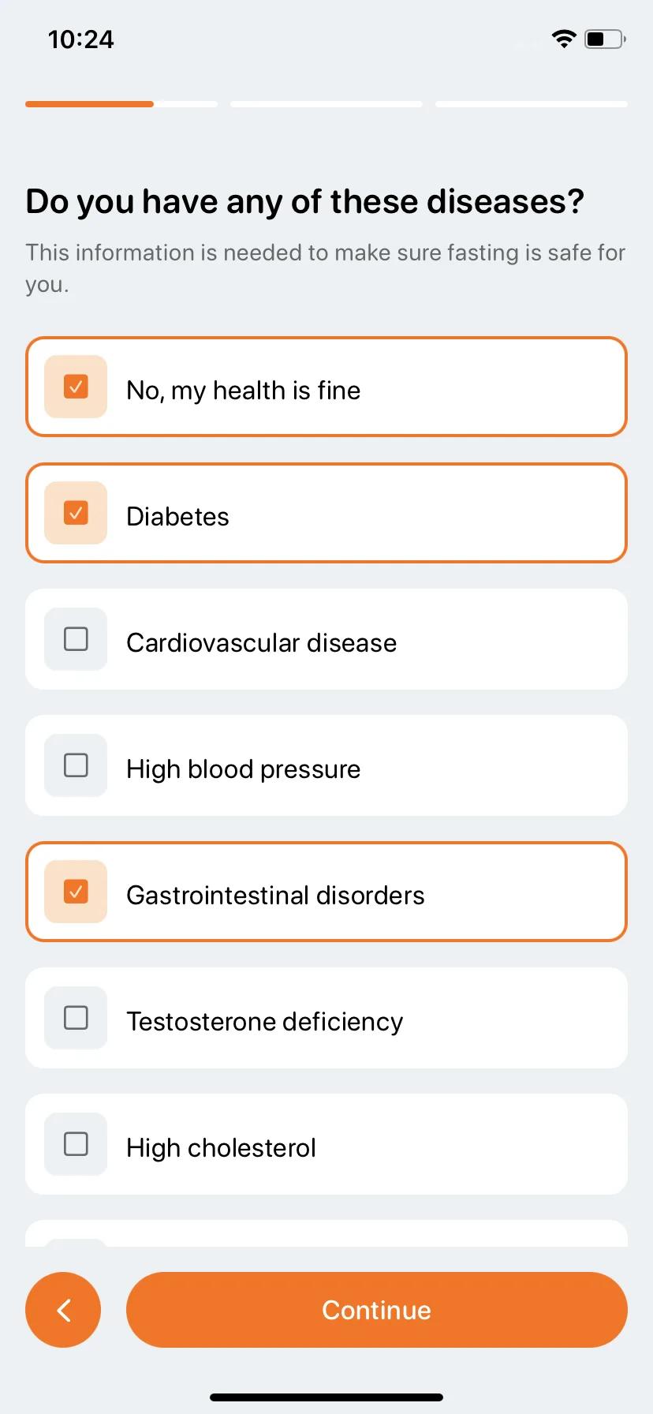Select the High cholesterol option label
The image size is (653, 1414).
coord(221,1147)
